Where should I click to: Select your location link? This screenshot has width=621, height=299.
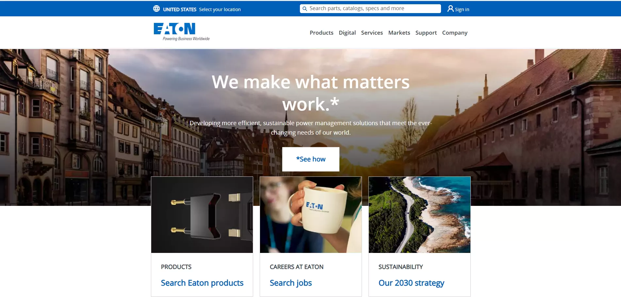[220, 9]
